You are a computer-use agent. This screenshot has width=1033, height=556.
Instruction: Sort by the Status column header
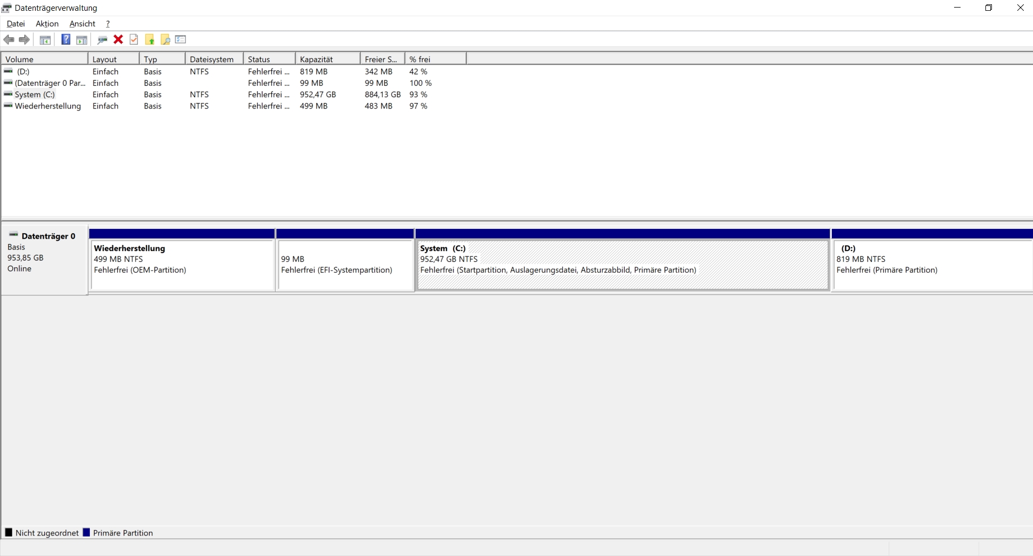[x=269, y=59]
